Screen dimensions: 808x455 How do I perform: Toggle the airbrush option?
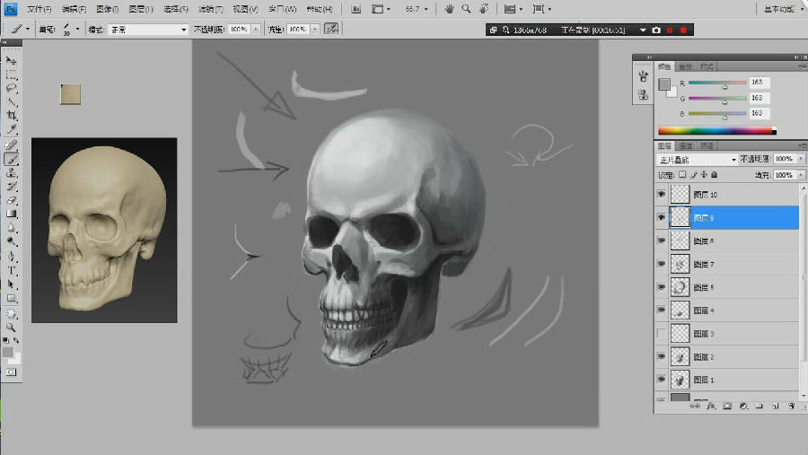(x=331, y=29)
